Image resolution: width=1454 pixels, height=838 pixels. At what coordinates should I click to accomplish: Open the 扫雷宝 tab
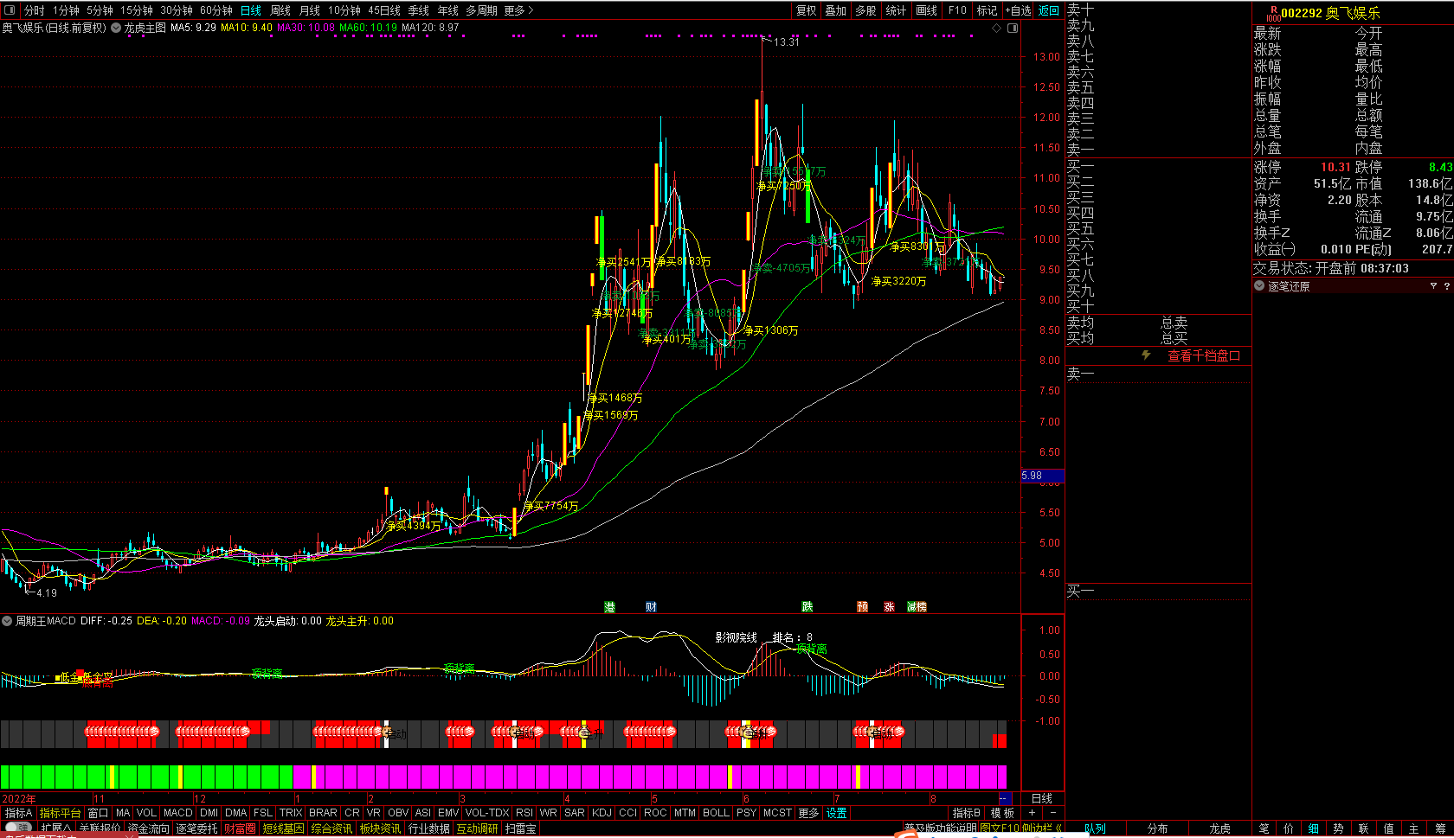521,828
